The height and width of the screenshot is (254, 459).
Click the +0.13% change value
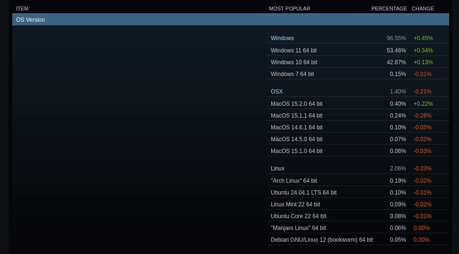point(423,62)
